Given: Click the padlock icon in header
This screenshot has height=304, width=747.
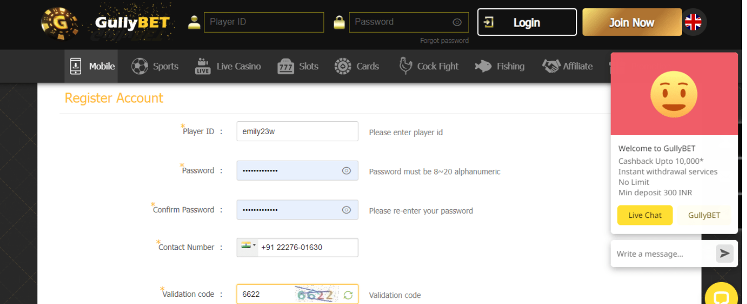Looking at the screenshot, I should [x=339, y=22].
